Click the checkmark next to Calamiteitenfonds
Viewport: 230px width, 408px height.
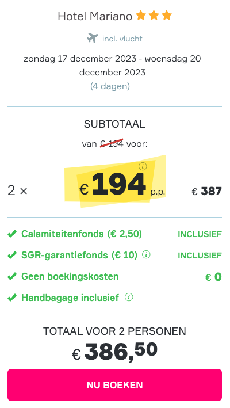[x=12, y=234]
